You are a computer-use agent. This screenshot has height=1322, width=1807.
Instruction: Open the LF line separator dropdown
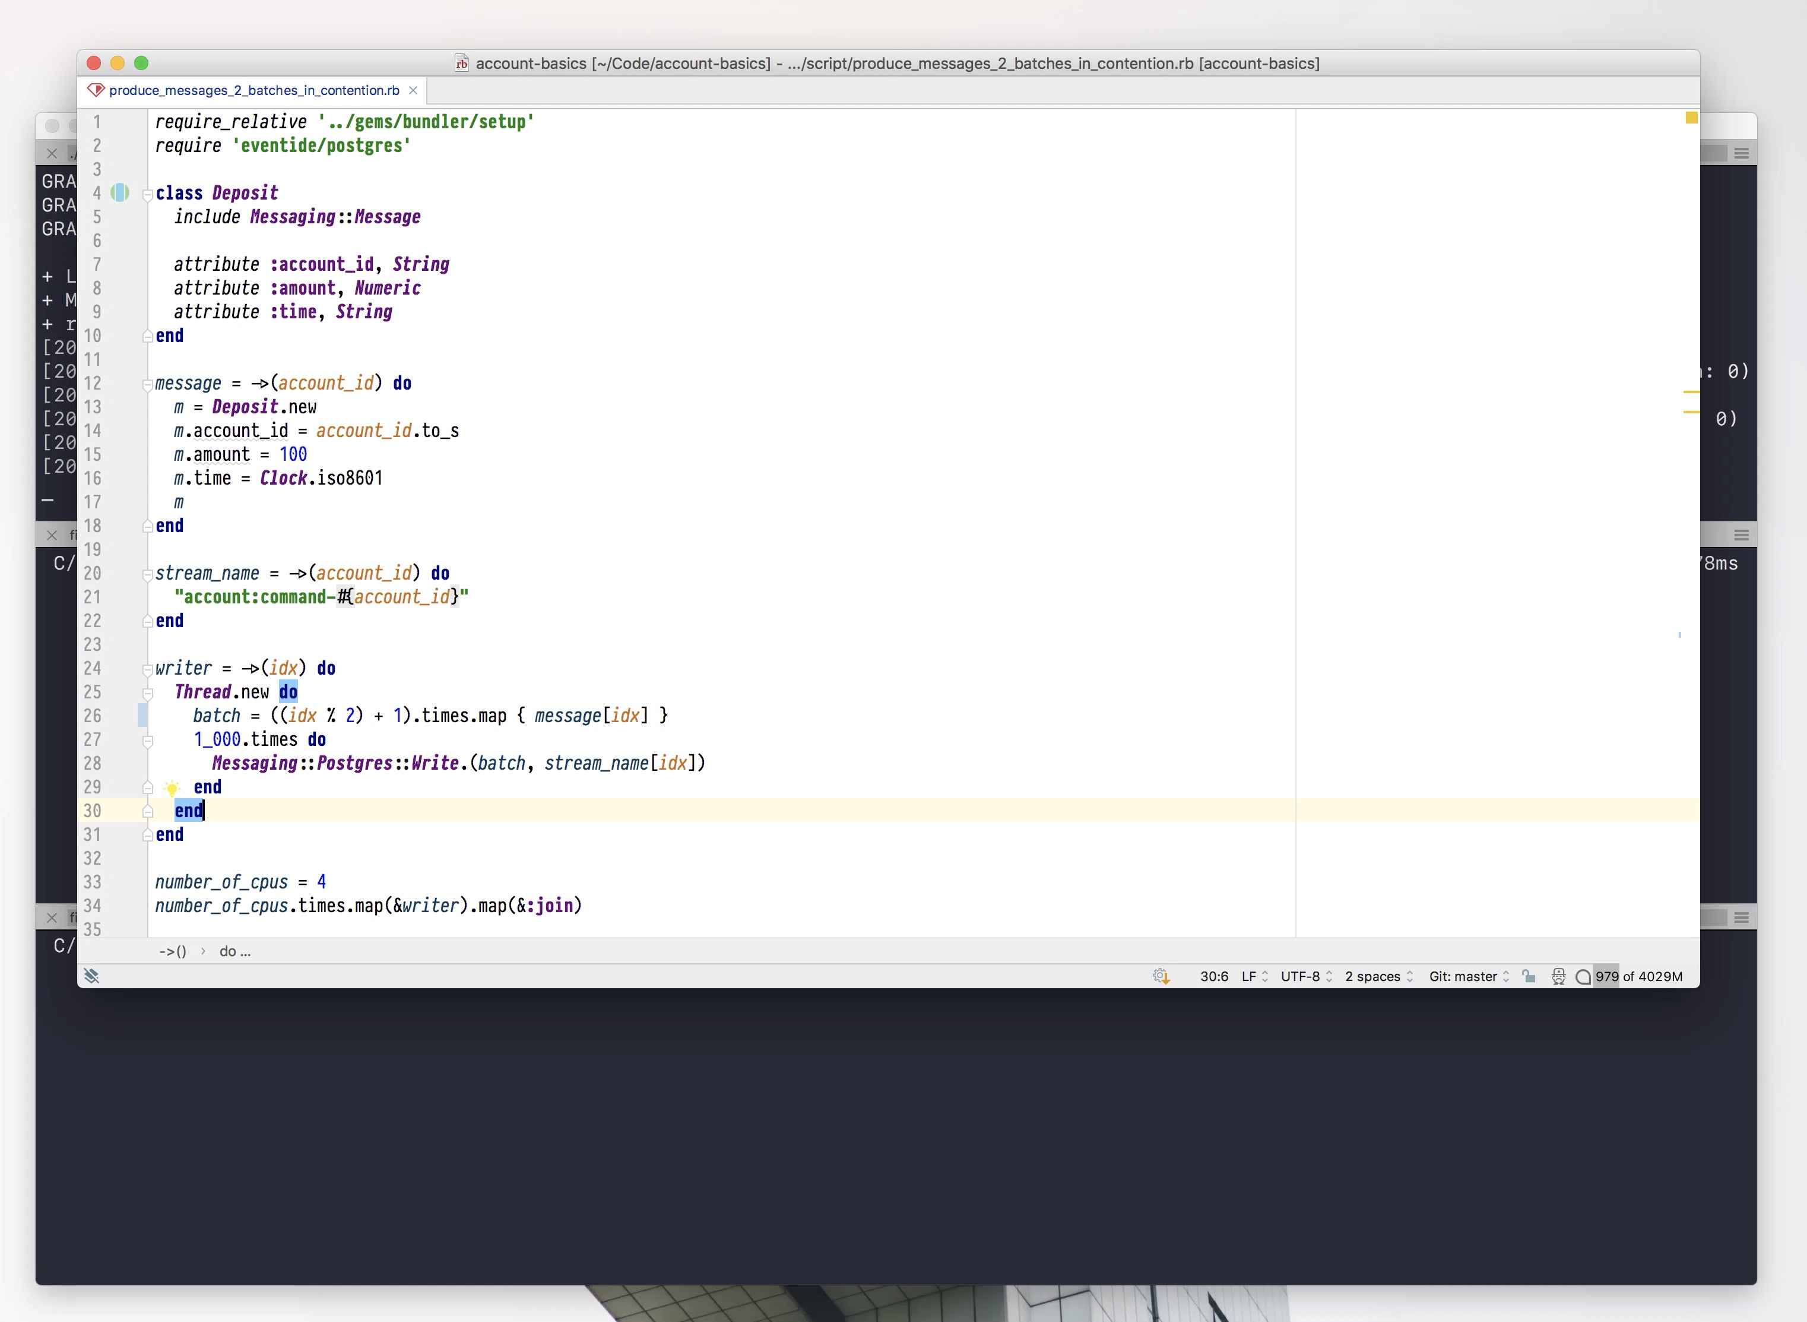click(x=1255, y=976)
